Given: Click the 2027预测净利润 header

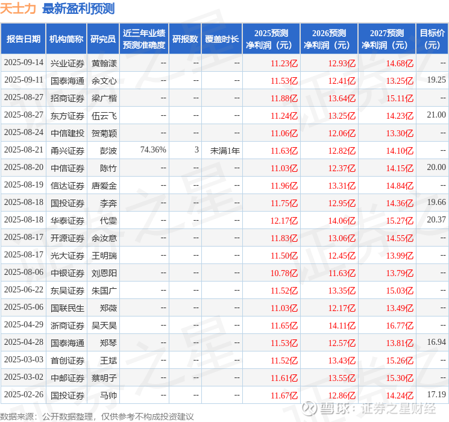Looking at the screenshot, I should coord(387,39).
